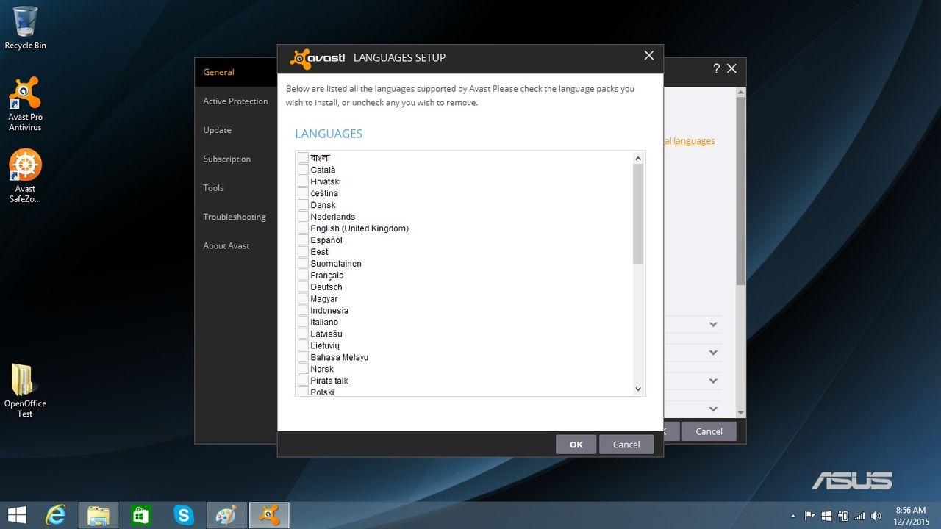
Task: Expand the second collapsed section in Avast settings
Action: [712, 353]
